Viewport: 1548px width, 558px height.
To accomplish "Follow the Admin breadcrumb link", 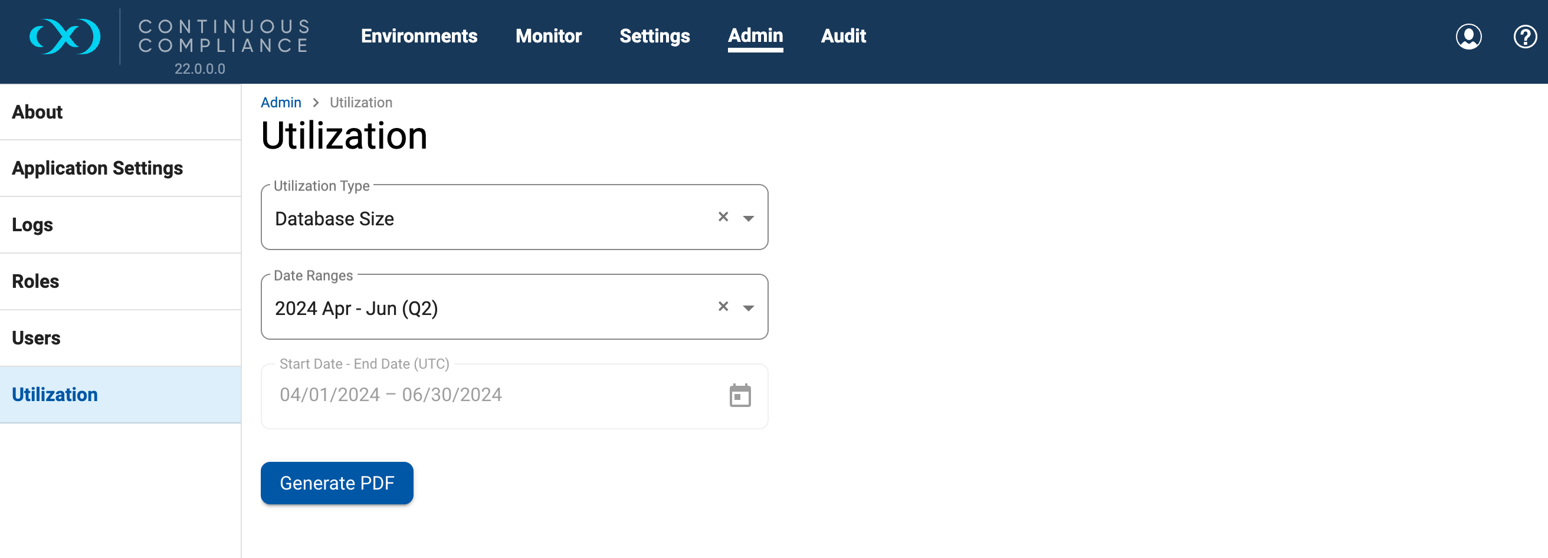I will (x=281, y=103).
